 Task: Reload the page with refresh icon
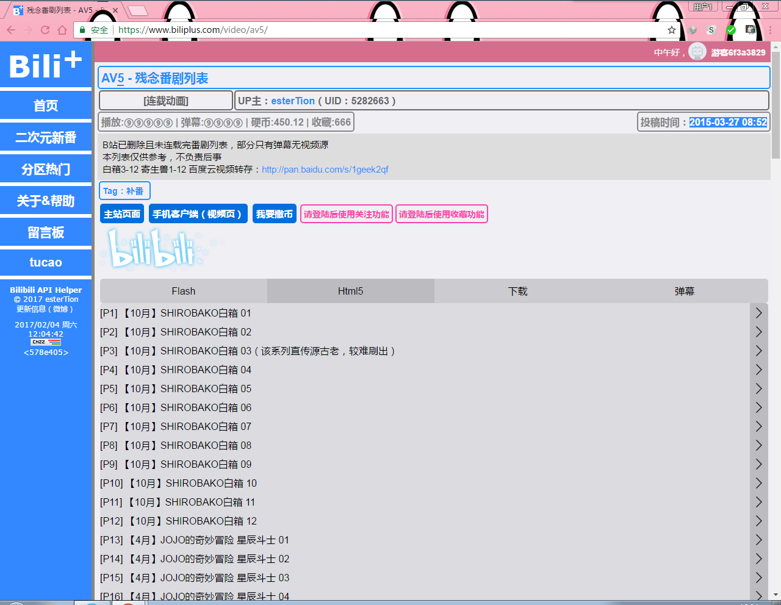click(44, 29)
